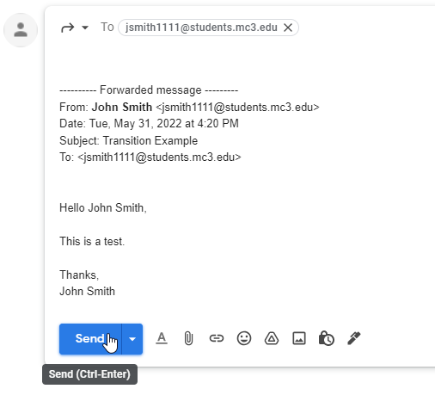This screenshot has width=435, height=395.
Task: Insert files using Google Drive icon
Action: (x=272, y=338)
